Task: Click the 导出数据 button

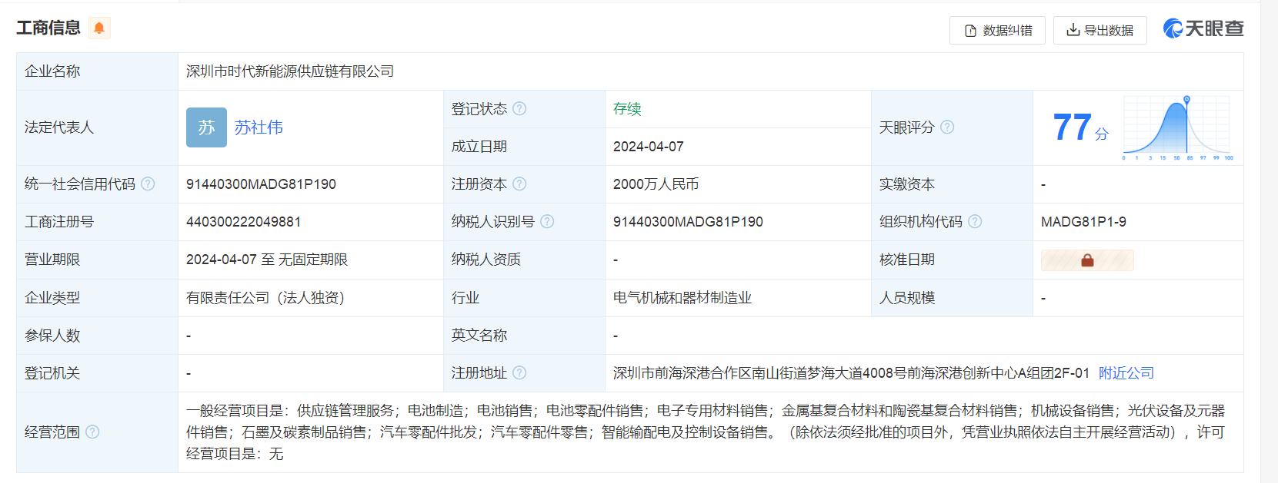Action: (x=1099, y=30)
